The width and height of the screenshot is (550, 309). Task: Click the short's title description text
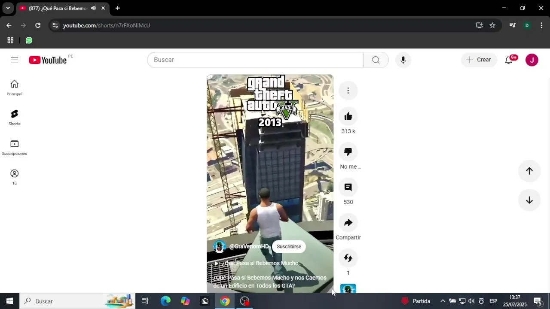tap(270, 282)
